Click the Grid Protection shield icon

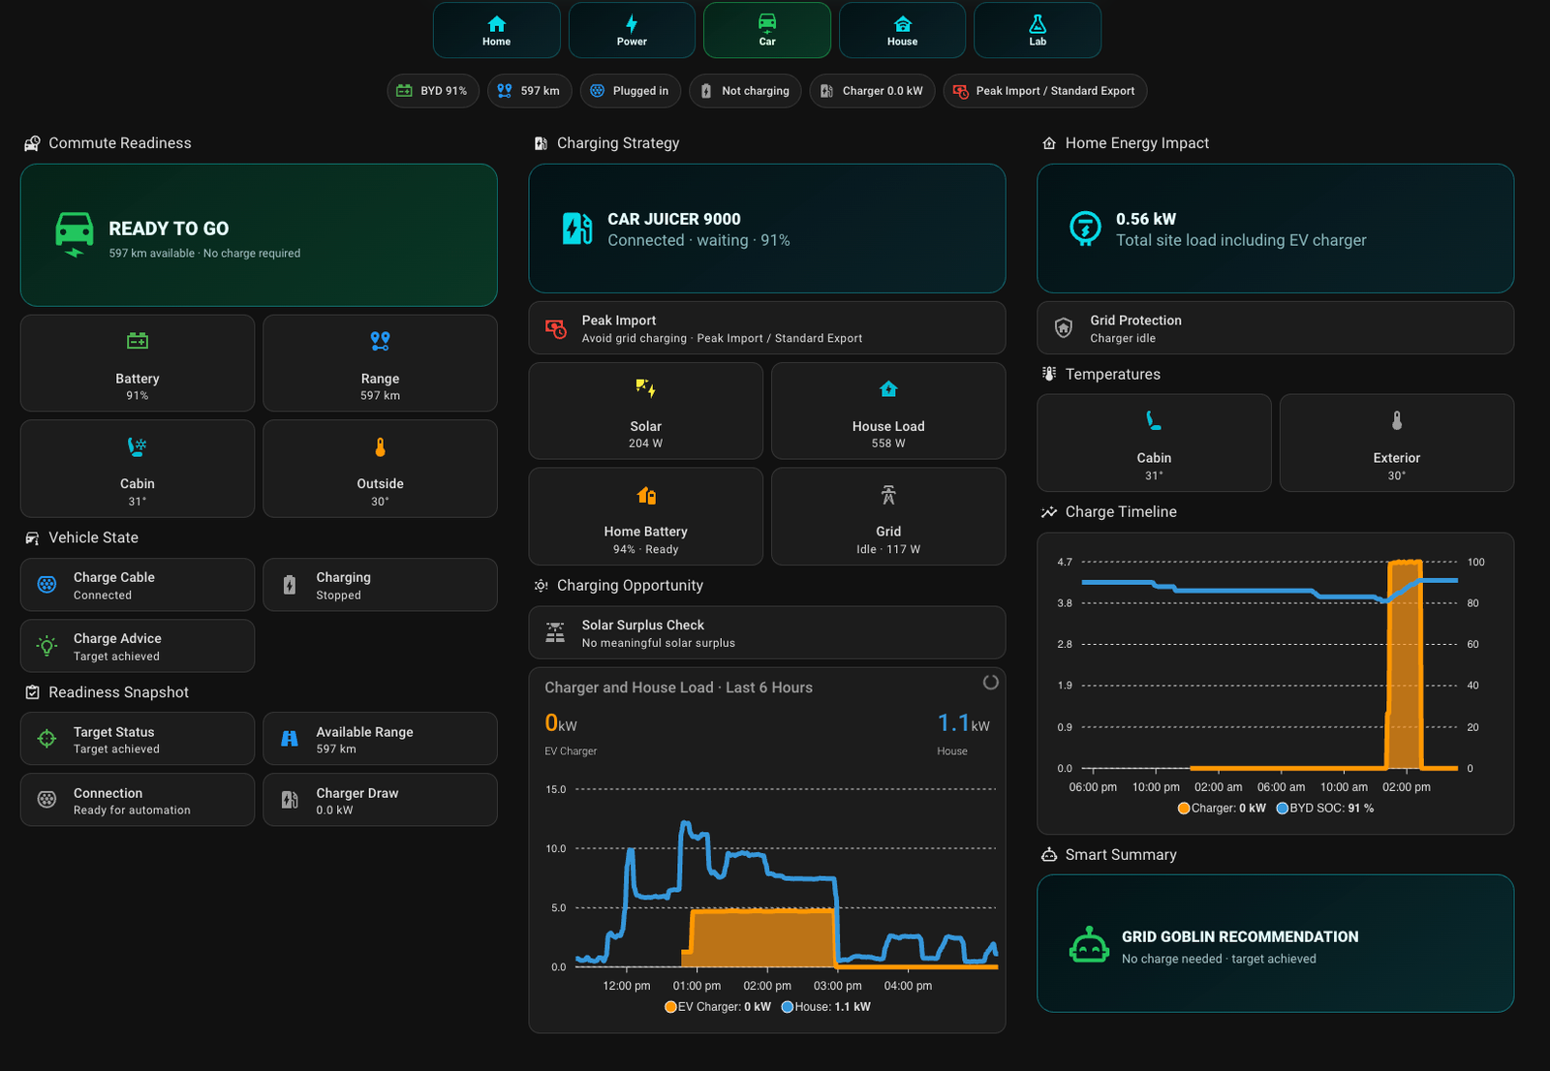click(1064, 327)
